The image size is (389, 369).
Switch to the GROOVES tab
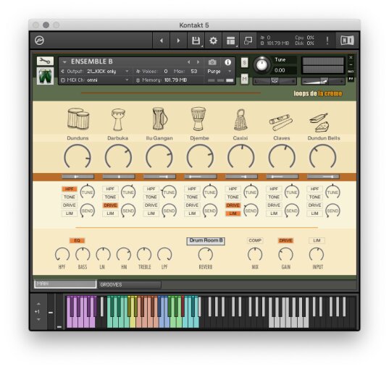[x=130, y=284]
